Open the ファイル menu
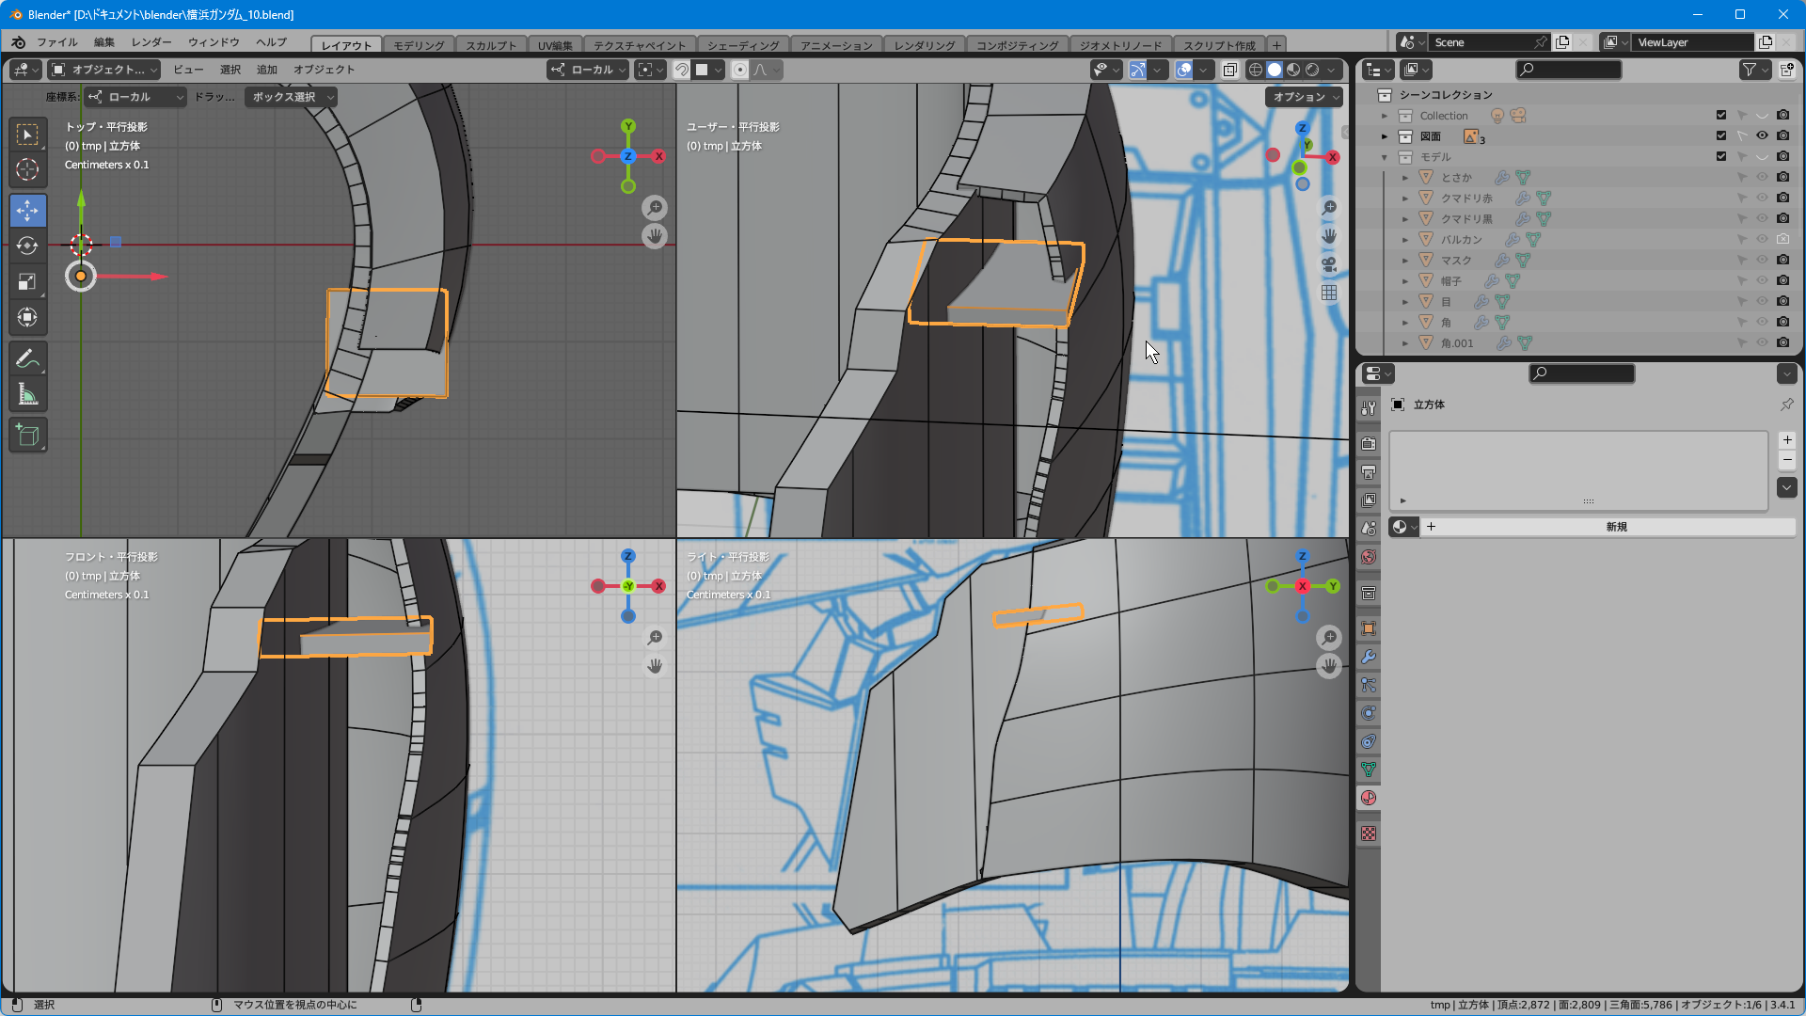The image size is (1806, 1016). click(56, 42)
